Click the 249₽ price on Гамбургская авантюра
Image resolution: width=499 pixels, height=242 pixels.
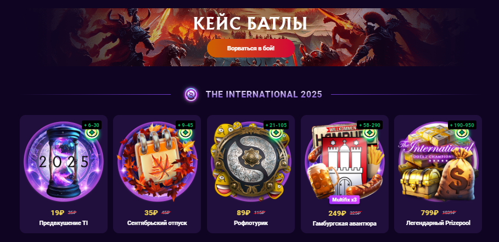(x=338, y=213)
